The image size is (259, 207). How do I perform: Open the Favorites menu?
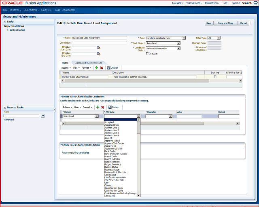click(x=47, y=10)
